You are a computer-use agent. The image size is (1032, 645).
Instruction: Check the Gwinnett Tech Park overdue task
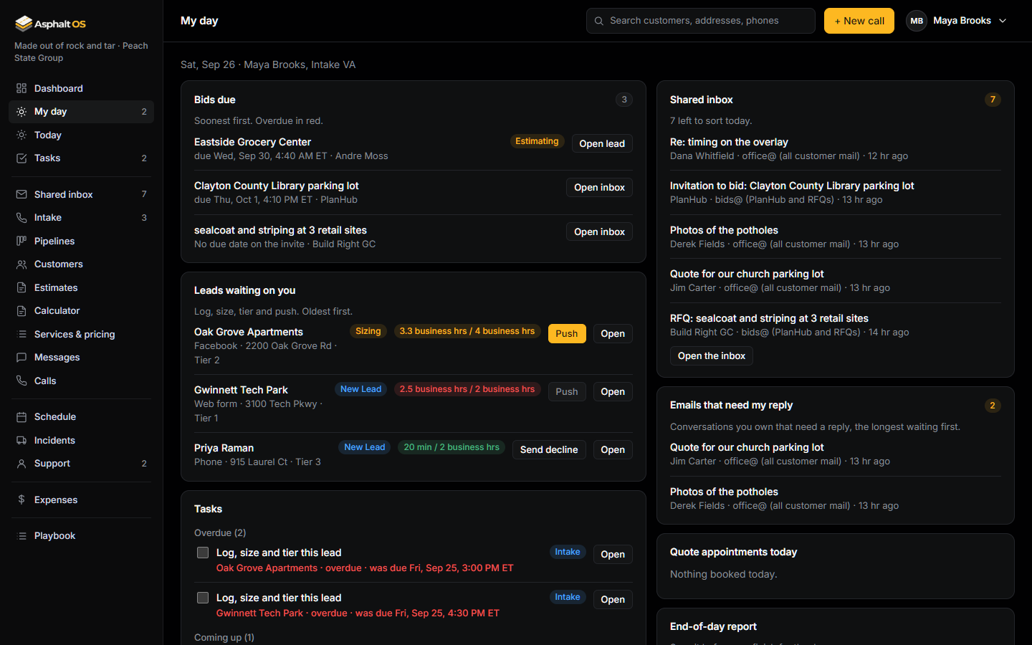tap(203, 598)
